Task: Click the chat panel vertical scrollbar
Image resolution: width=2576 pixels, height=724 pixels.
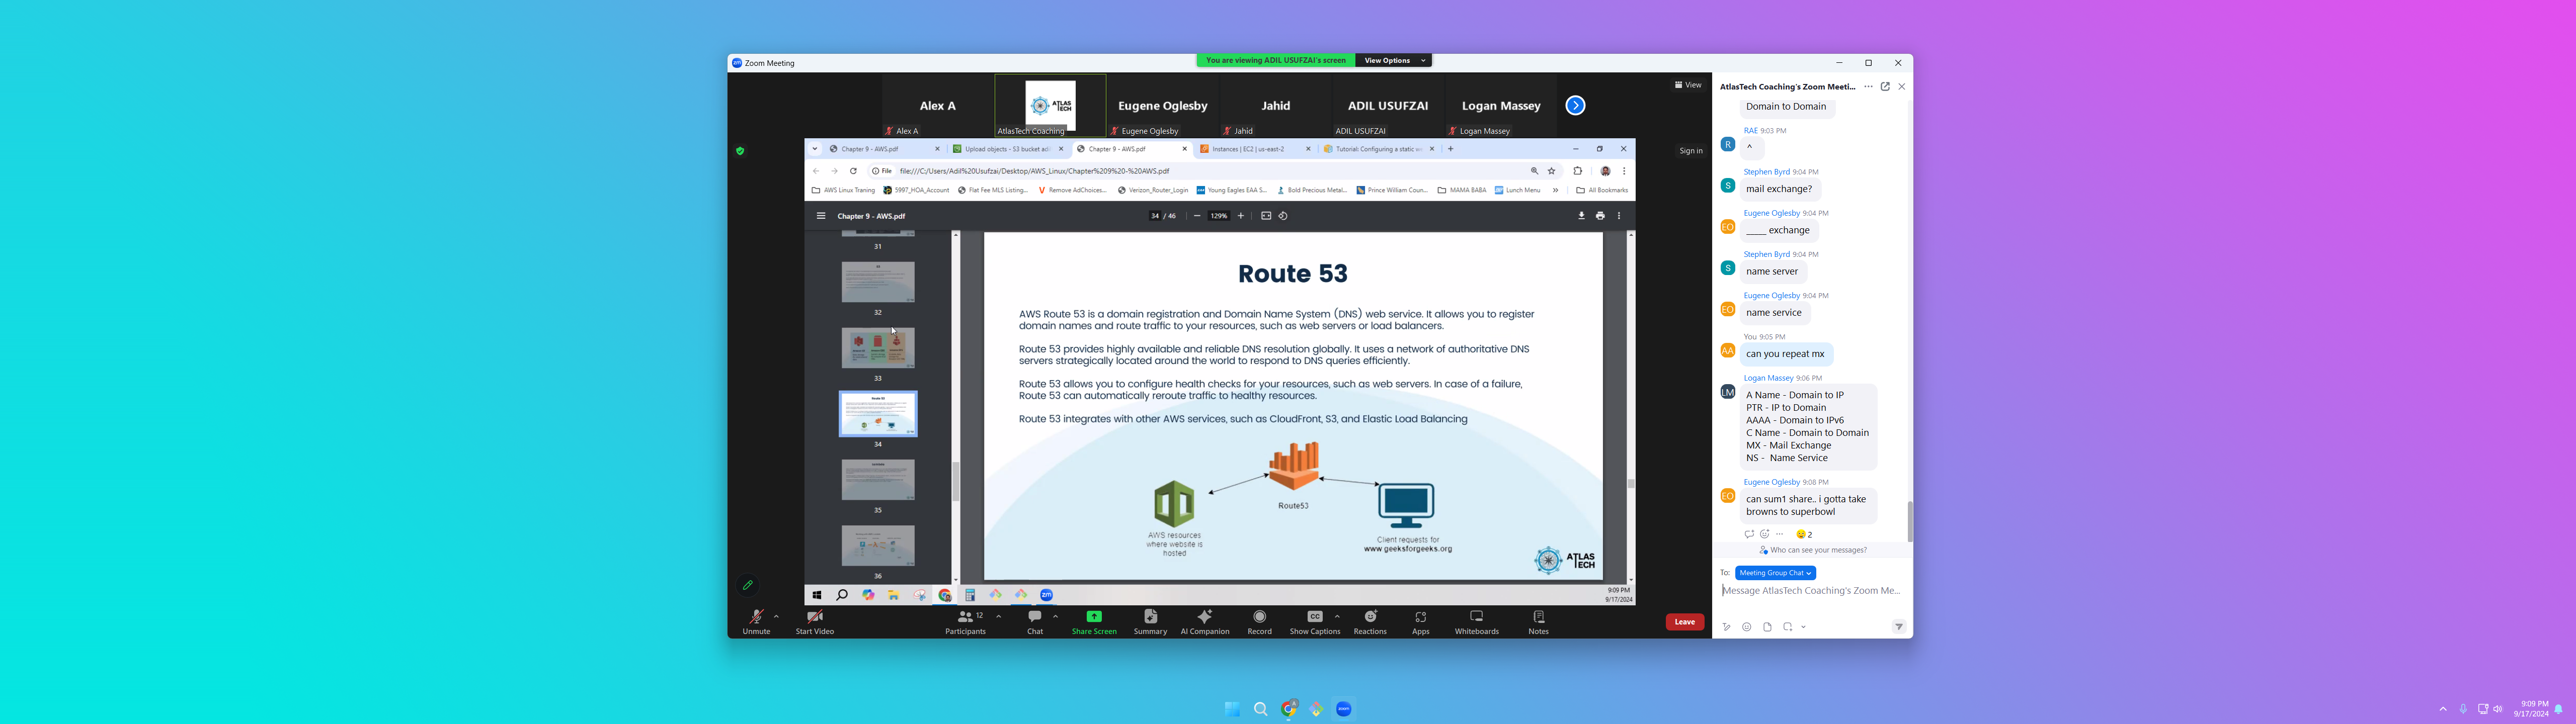Action: click(x=1909, y=522)
